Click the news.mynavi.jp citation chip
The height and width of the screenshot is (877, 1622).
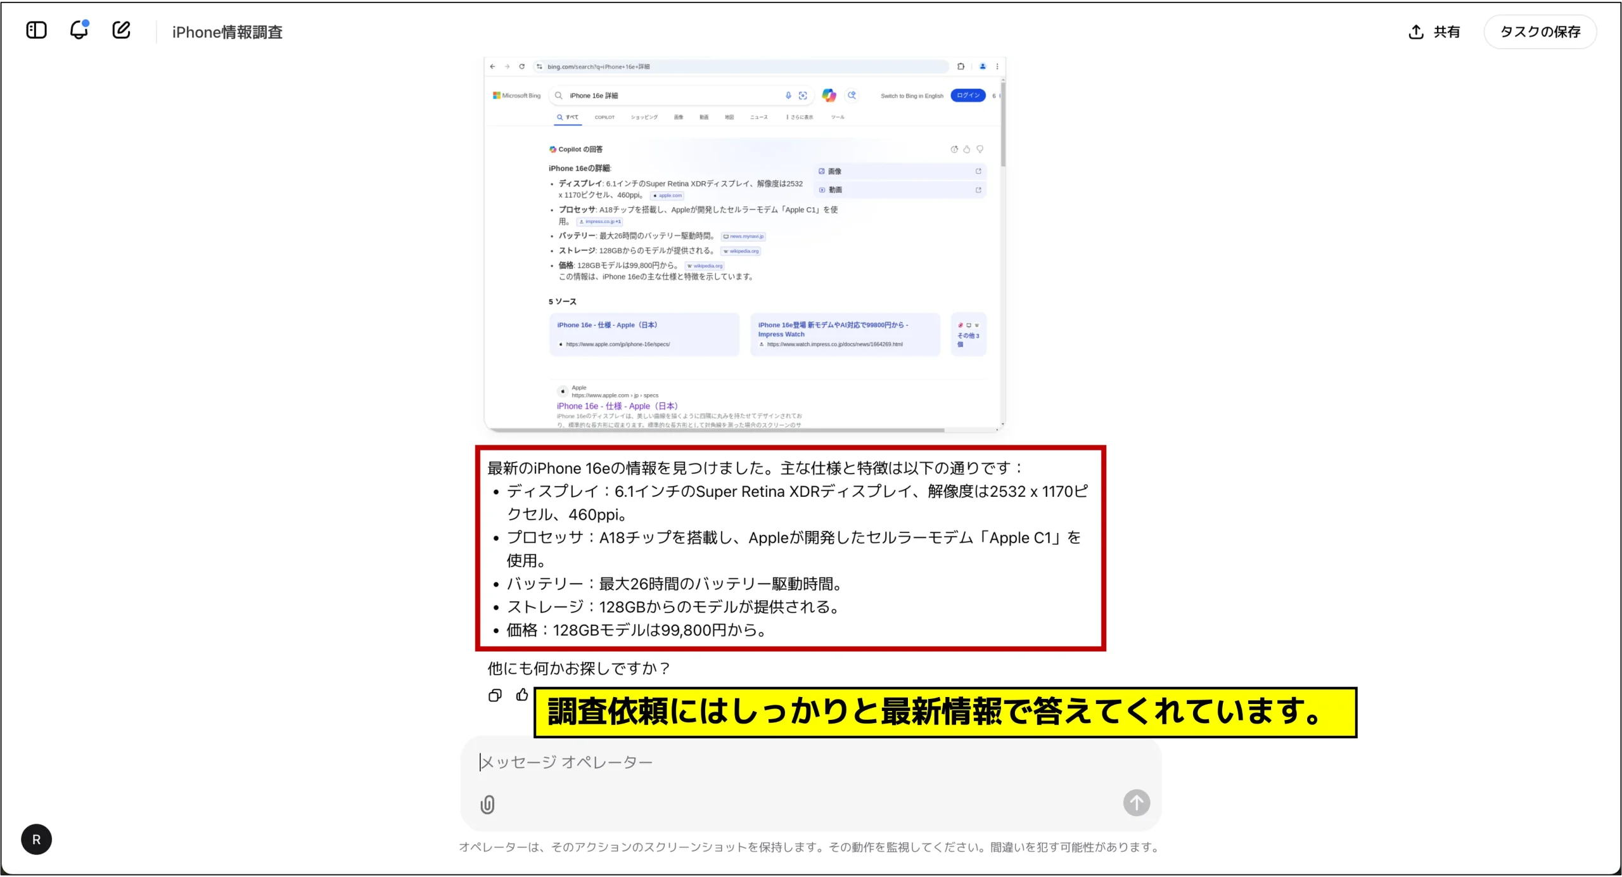743,236
